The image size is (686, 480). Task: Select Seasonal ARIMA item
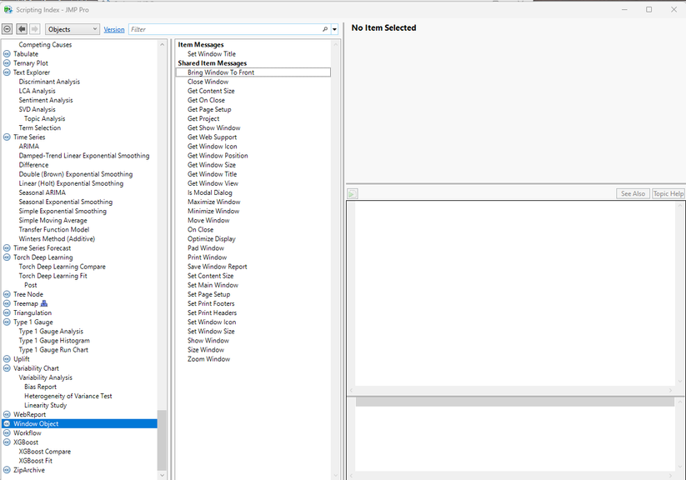pos(42,192)
